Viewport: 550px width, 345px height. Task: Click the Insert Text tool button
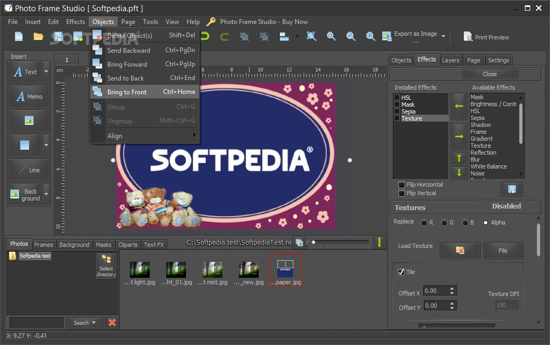click(x=25, y=72)
